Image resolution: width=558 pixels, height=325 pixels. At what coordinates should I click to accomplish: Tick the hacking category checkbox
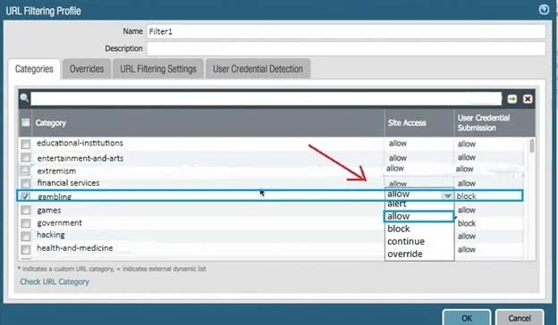pyautogui.click(x=25, y=236)
